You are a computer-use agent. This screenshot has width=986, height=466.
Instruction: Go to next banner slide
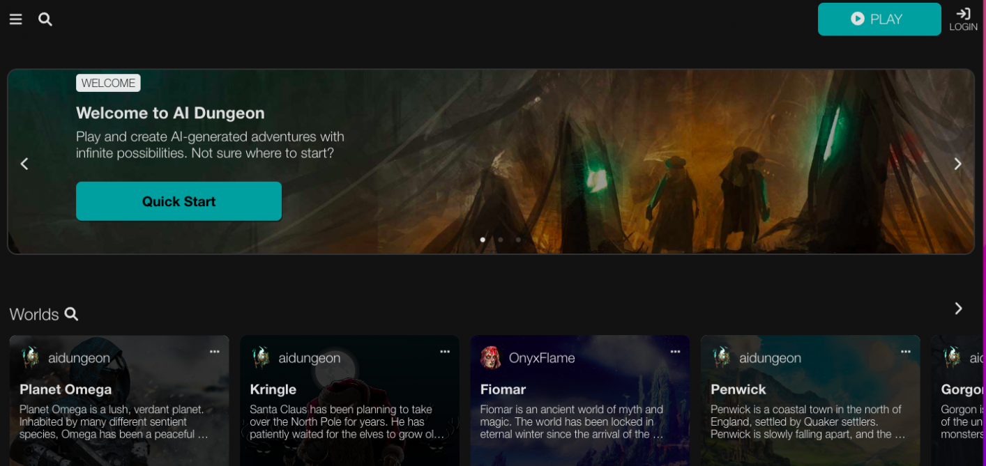pyautogui.click(x=957, y=164)
